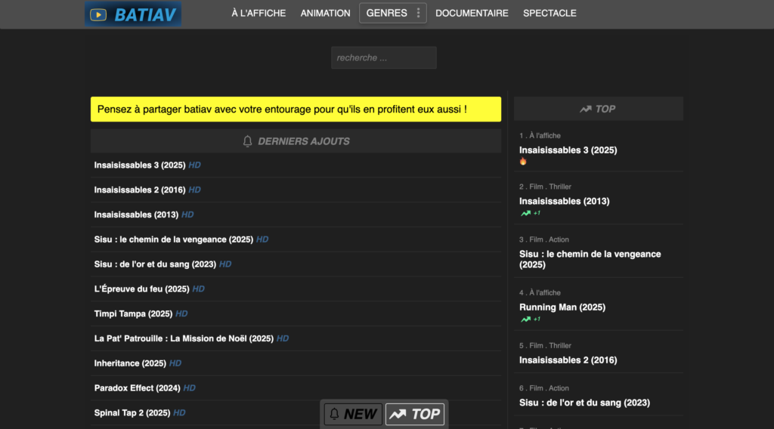Navigate to the SPECTACLE section
The image size is (774, 429).
550,13
